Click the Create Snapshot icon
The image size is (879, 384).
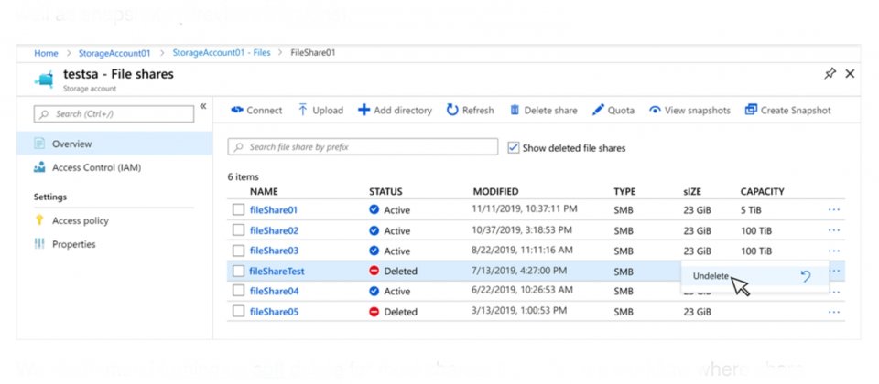[x=751, y=110]
